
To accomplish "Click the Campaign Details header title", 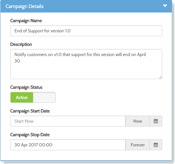I will (x=24, y=6).
